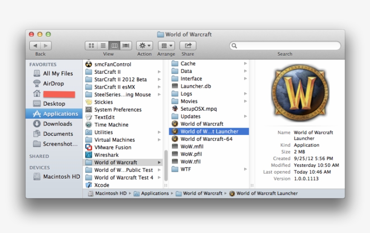This screenshot has height=233, width=370.
Task: Click the Share button
Action: point(188,45)
